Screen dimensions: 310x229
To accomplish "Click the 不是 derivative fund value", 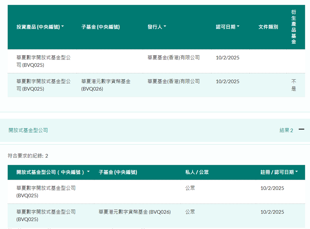I will coord(294,85).
